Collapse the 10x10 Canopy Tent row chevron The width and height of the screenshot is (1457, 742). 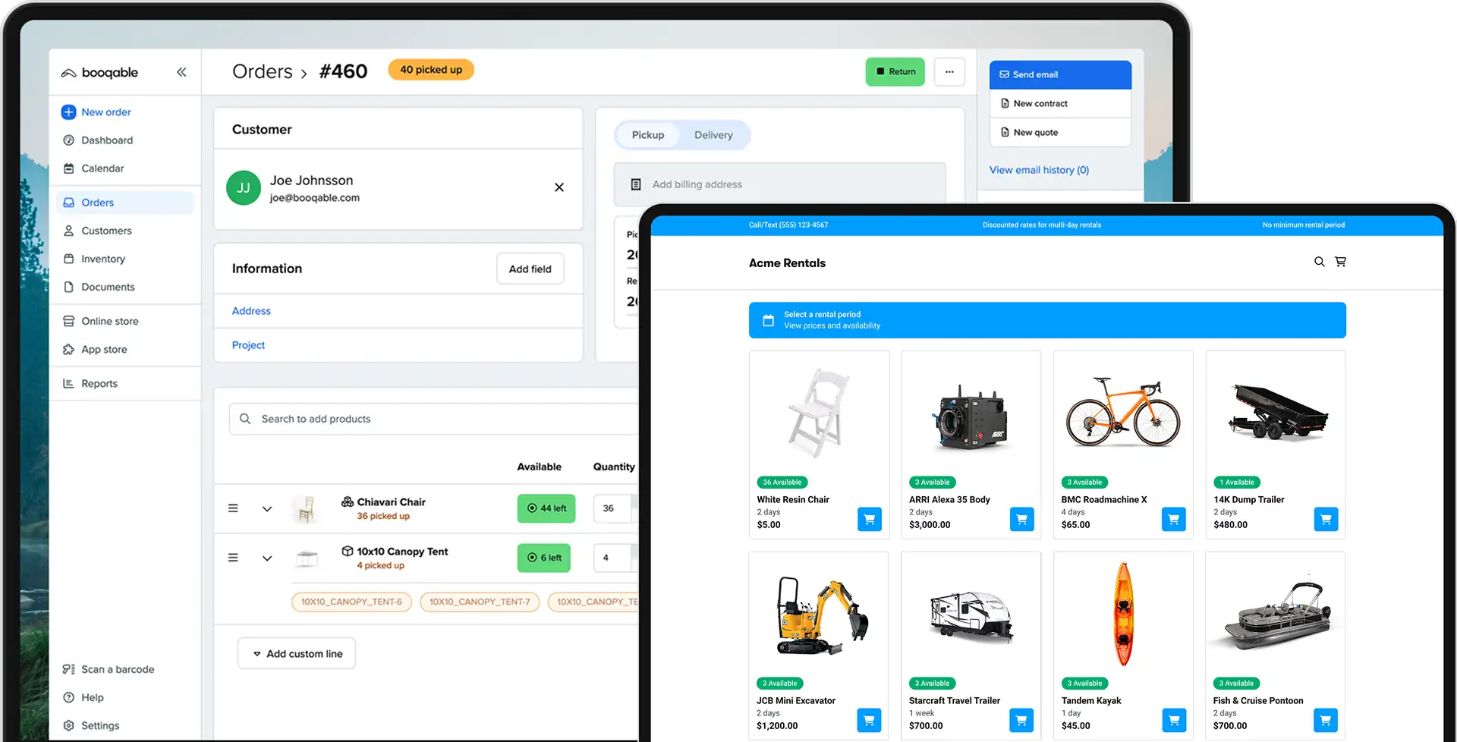click(x=267, y=558)
